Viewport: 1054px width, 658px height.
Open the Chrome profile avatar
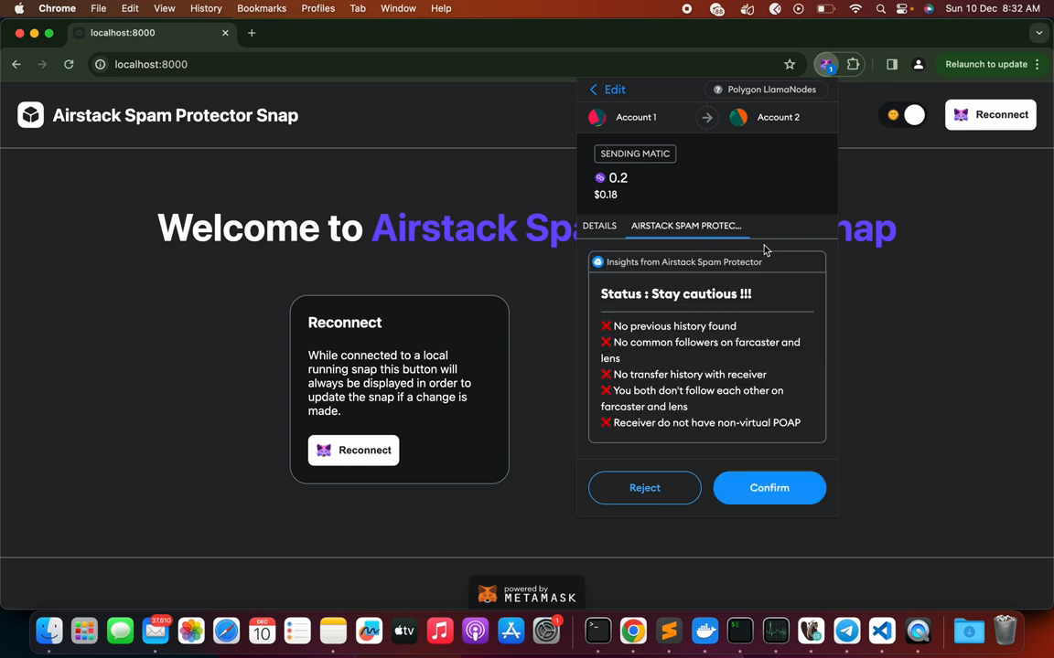919,65
